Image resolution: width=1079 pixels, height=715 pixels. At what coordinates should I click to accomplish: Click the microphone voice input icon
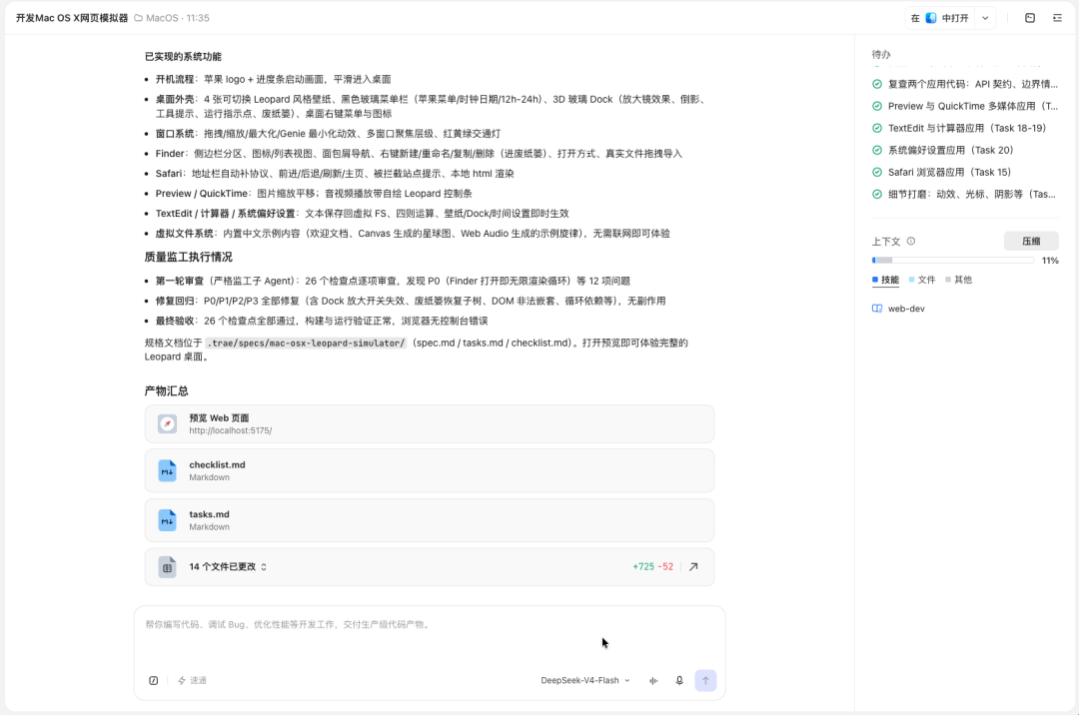tap(679, 681)
